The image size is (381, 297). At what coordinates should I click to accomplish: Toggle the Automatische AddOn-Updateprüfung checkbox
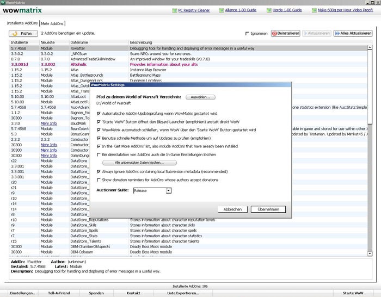[99, 114]
